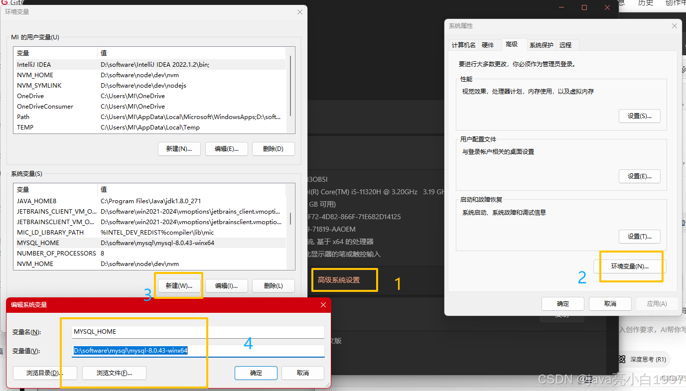
Task: Switch to the 计算机名 tab
Action: 463,45
